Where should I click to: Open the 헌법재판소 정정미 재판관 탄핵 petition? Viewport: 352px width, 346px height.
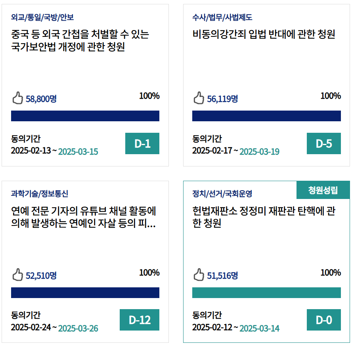coord(264,218)
